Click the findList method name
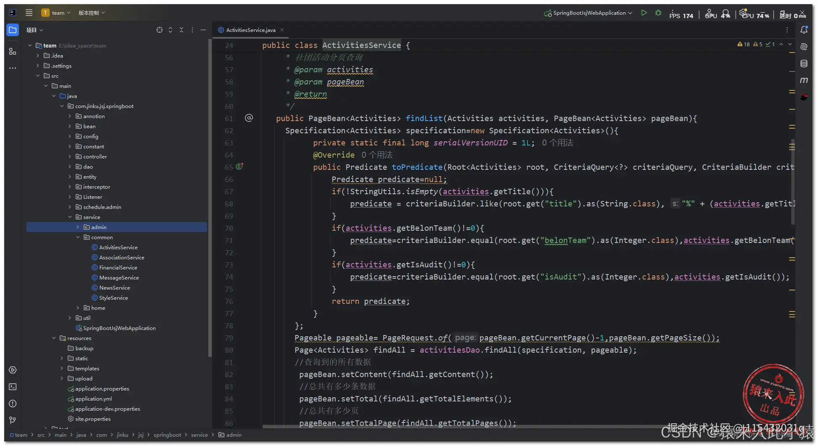 [x=424, y=118]
